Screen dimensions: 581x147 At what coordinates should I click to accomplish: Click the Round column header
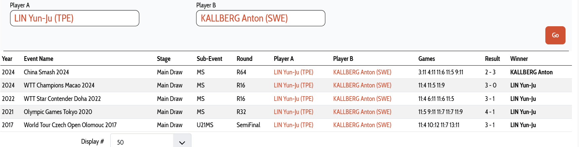coord(244,59)
